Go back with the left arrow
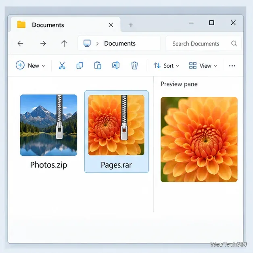 tap(20, 44)
